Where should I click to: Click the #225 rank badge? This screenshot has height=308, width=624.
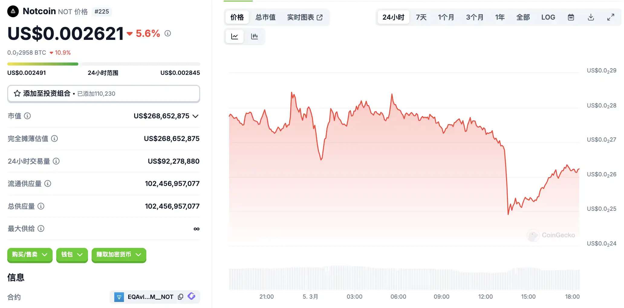point(102,11)
